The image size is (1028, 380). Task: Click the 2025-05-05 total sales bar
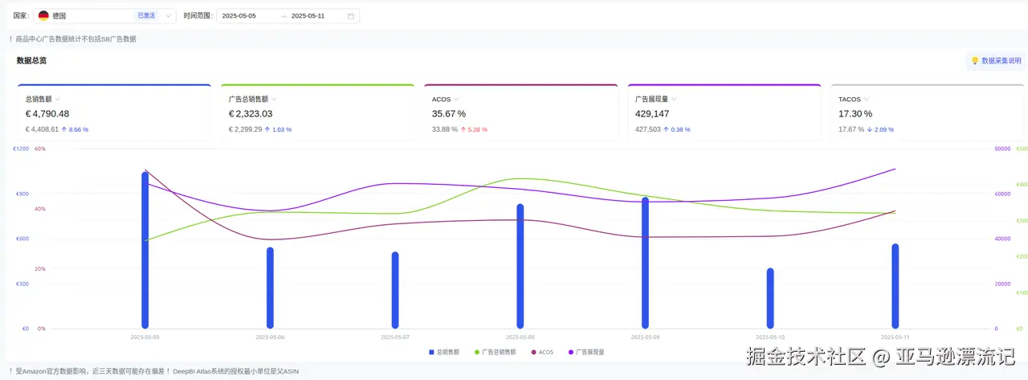[145, 250]
